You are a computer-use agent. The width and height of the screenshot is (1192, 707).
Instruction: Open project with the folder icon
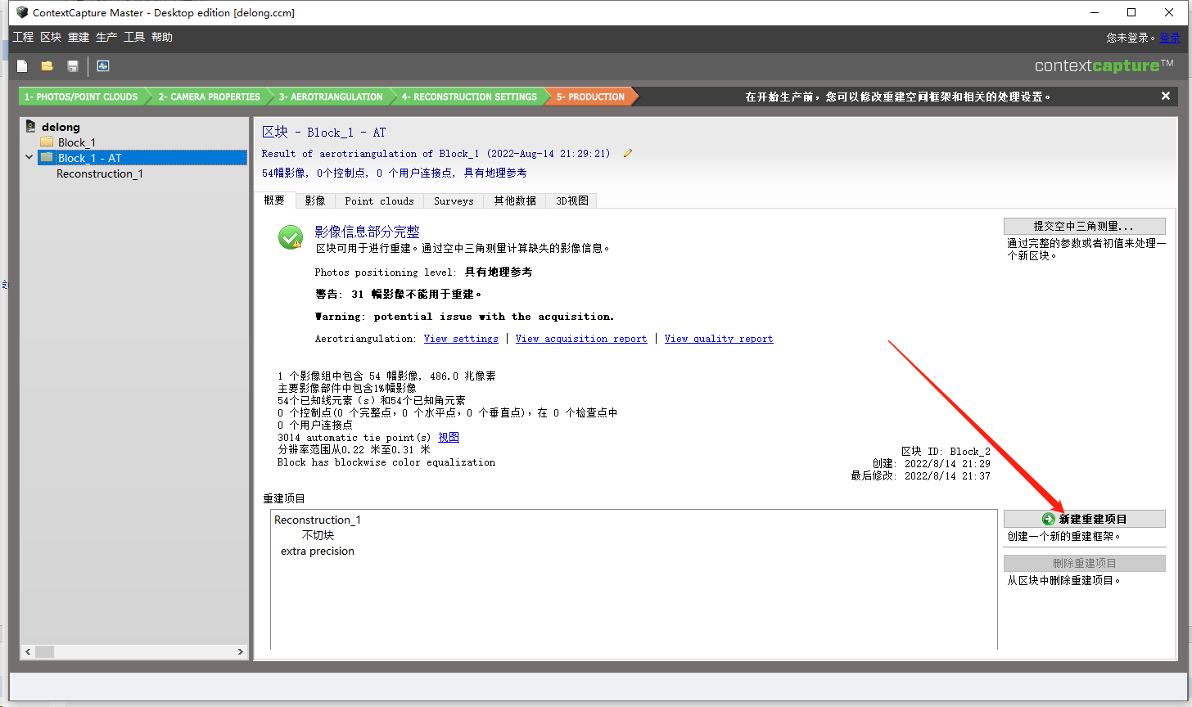pos(47,66)
